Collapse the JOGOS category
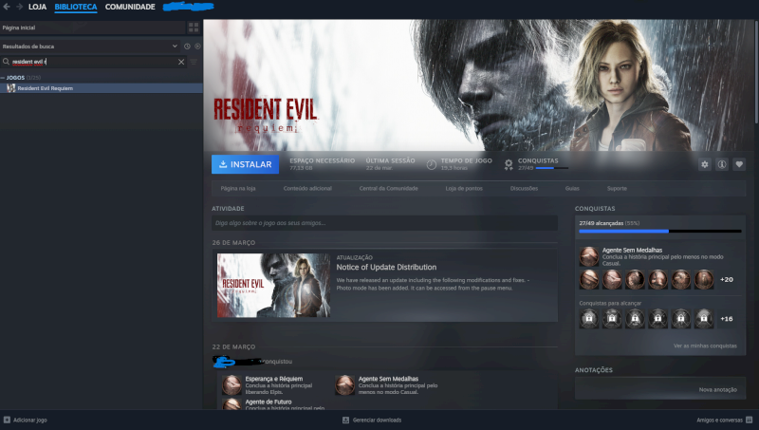 pos(3,78)
